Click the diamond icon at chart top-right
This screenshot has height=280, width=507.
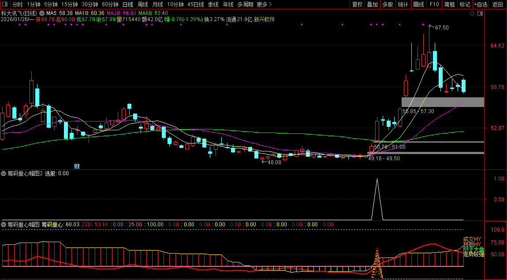[472, 14]
